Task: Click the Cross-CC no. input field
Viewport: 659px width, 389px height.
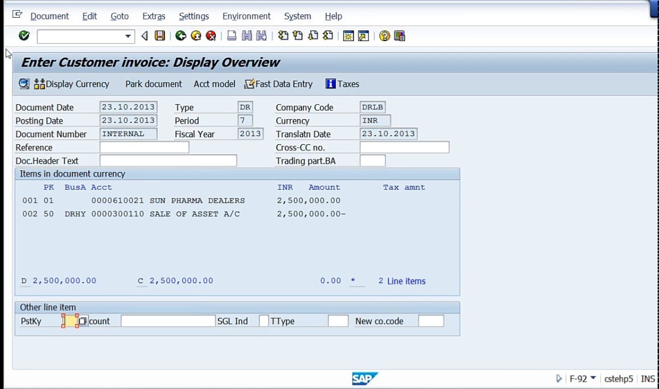Action: click(404, 147)
